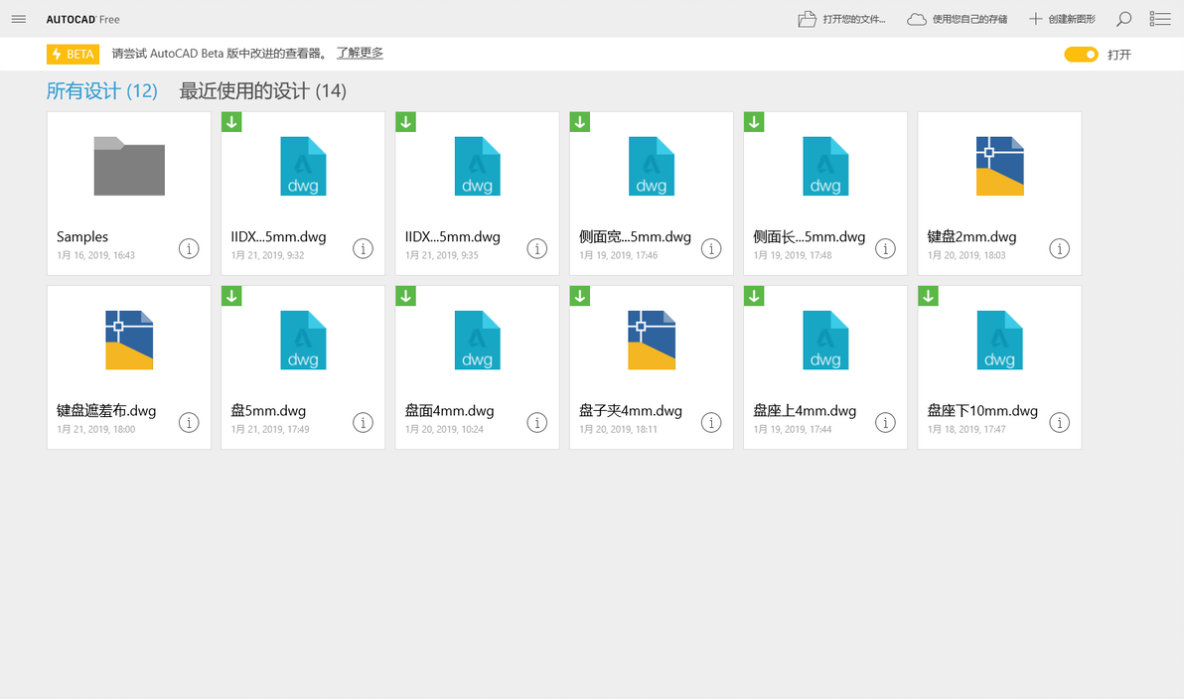Open 盘子夹4mm.dwg drawing thumbnail
1184x699 pixels.
coord(652,340)
